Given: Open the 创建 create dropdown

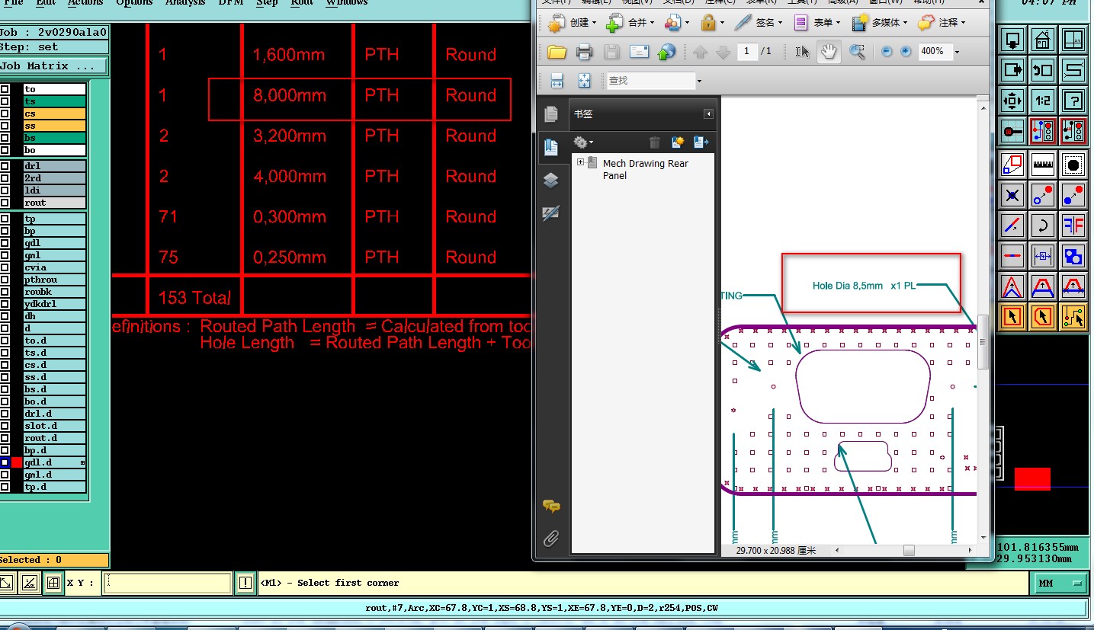Looking at the screenshot, I should point(573,23).
